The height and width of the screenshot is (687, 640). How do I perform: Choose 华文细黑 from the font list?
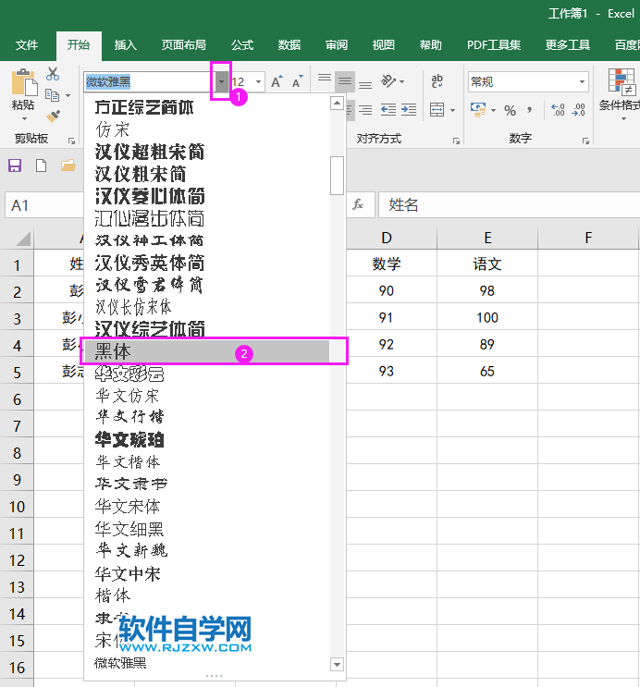(206, 529)
